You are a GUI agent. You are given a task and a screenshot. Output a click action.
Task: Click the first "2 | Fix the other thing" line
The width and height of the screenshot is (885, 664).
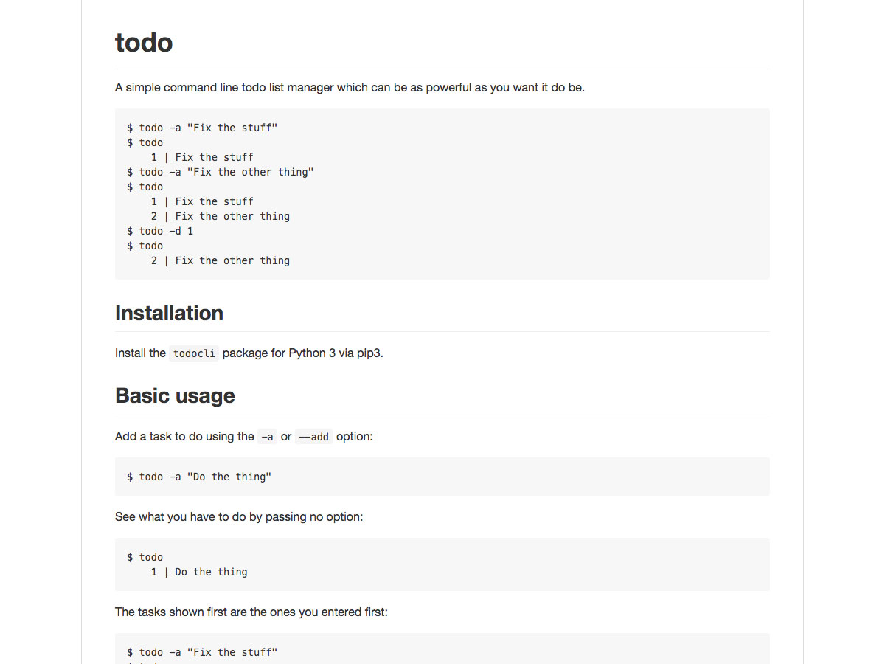tap(221, 216)
